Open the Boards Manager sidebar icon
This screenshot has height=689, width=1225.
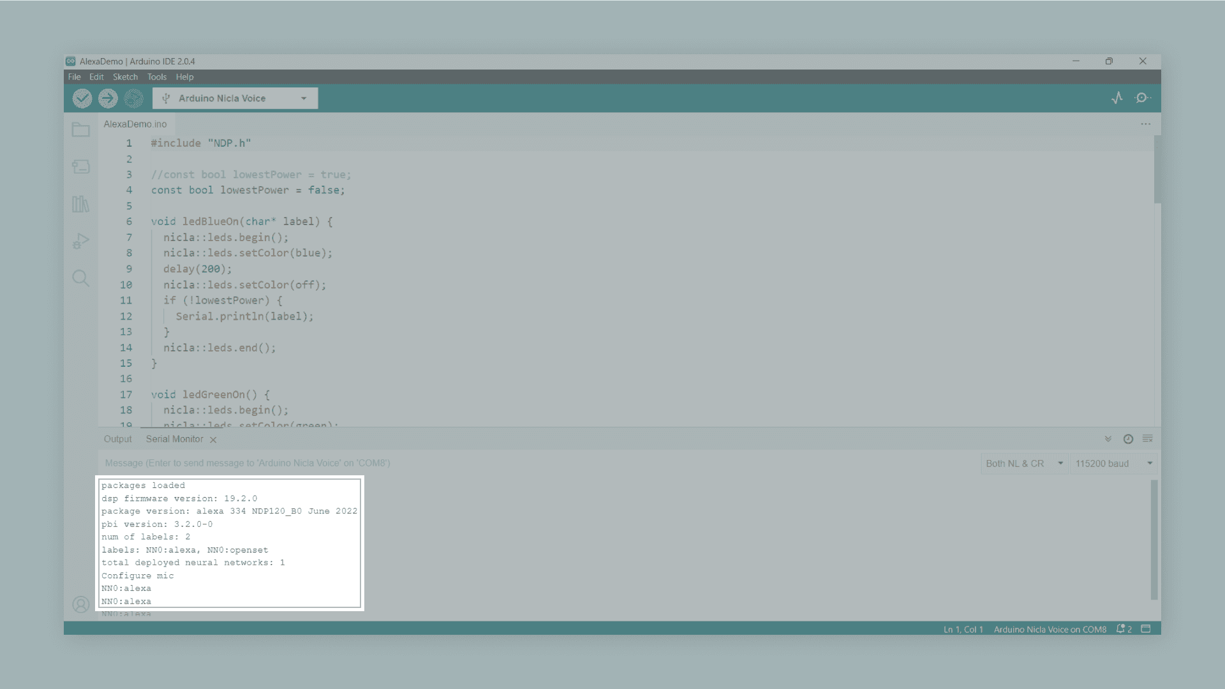(x=80, y=167)
